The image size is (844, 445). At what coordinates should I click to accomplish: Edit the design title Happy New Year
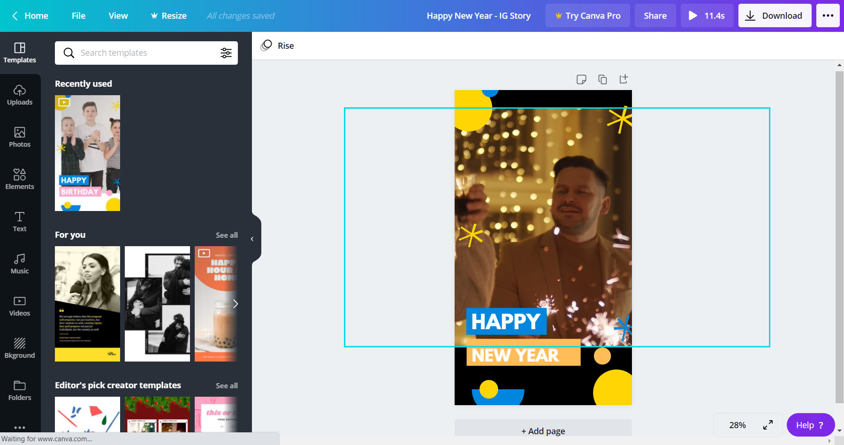click(479, 15)
